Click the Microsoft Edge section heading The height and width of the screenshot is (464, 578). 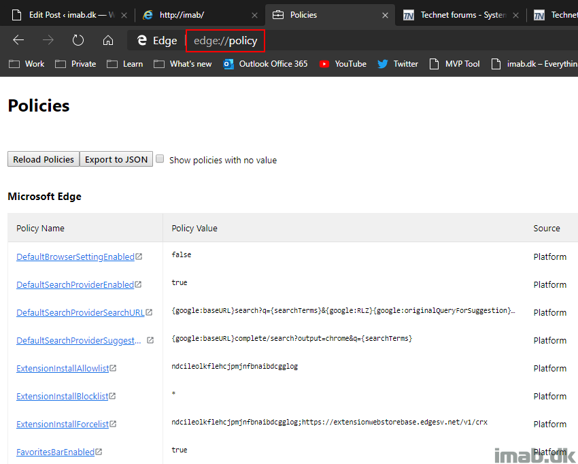[x=45, y=196]
